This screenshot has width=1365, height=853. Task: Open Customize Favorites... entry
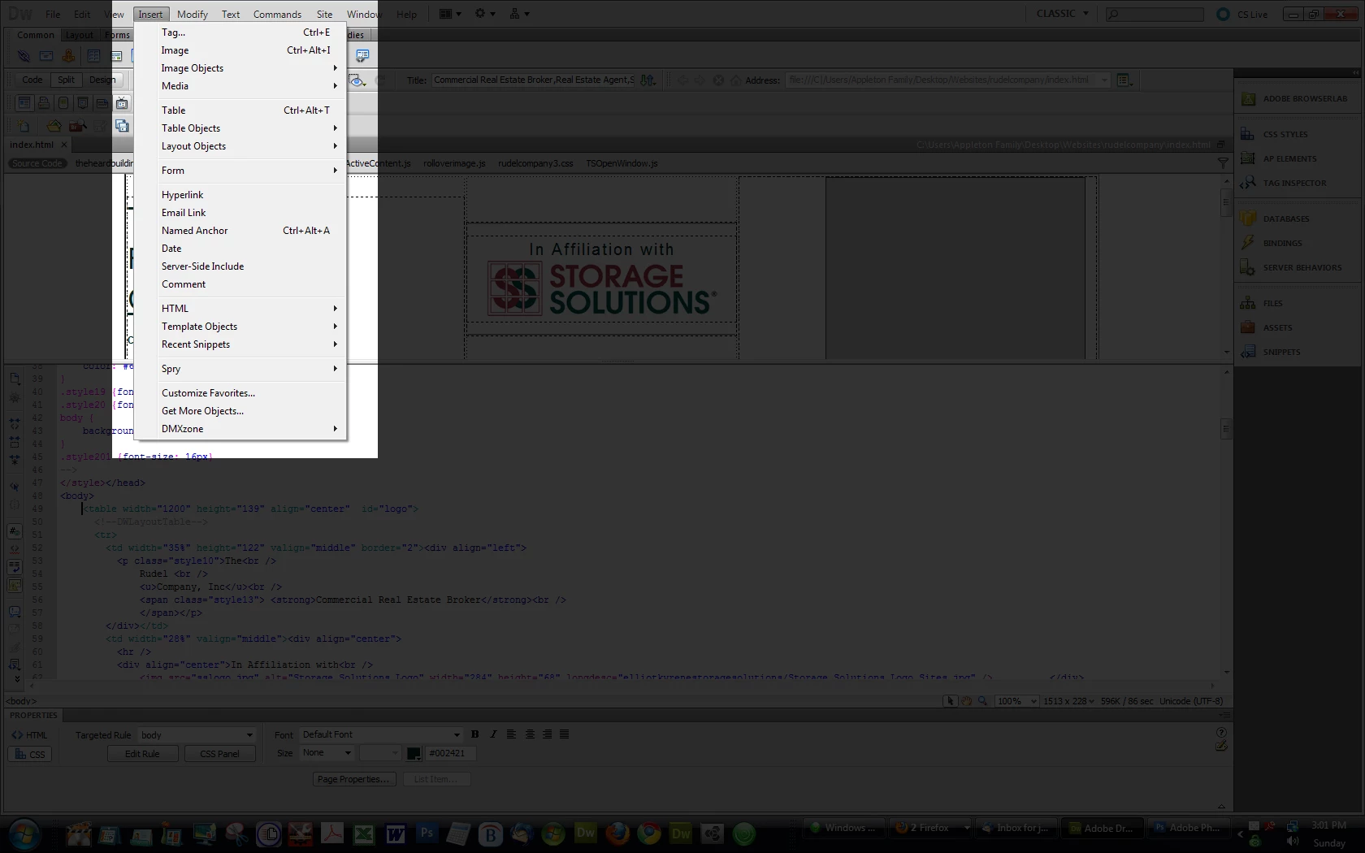(x=251, y=393)
